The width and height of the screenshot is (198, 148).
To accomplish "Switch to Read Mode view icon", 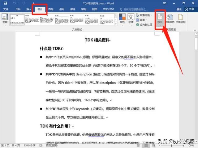I will point(138,146).
